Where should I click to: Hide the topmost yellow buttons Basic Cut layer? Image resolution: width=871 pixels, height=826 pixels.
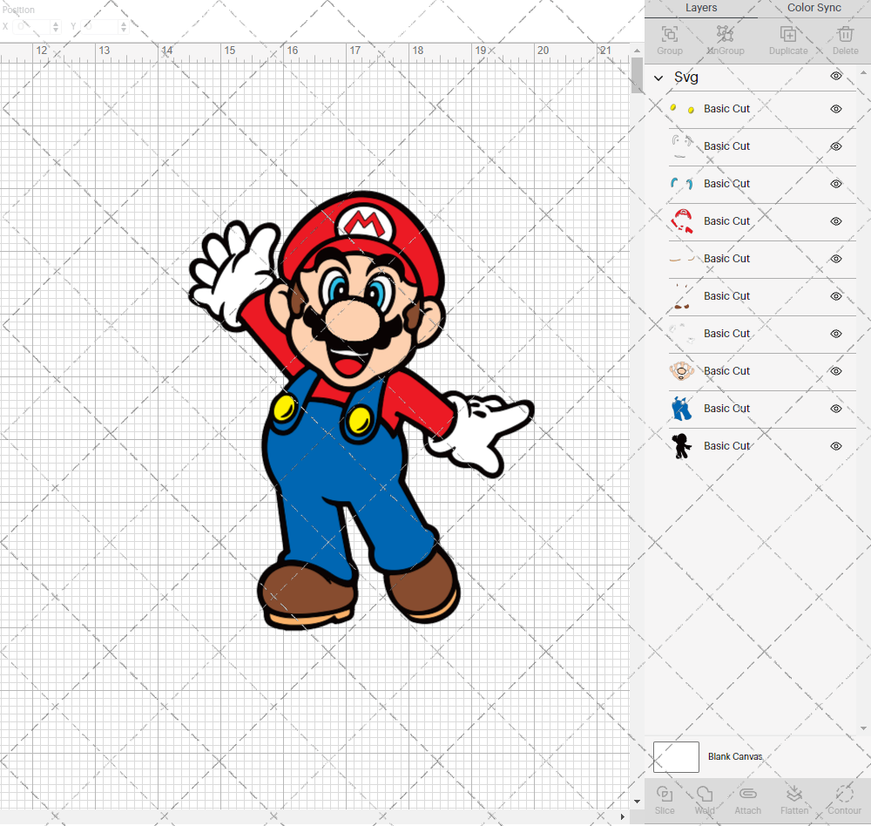click(x=835, y=109)
